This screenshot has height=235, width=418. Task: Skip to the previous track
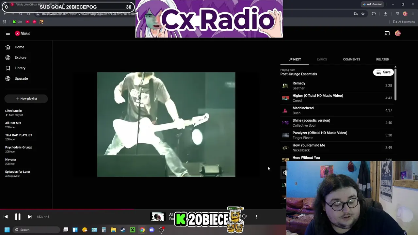point(6,217)
